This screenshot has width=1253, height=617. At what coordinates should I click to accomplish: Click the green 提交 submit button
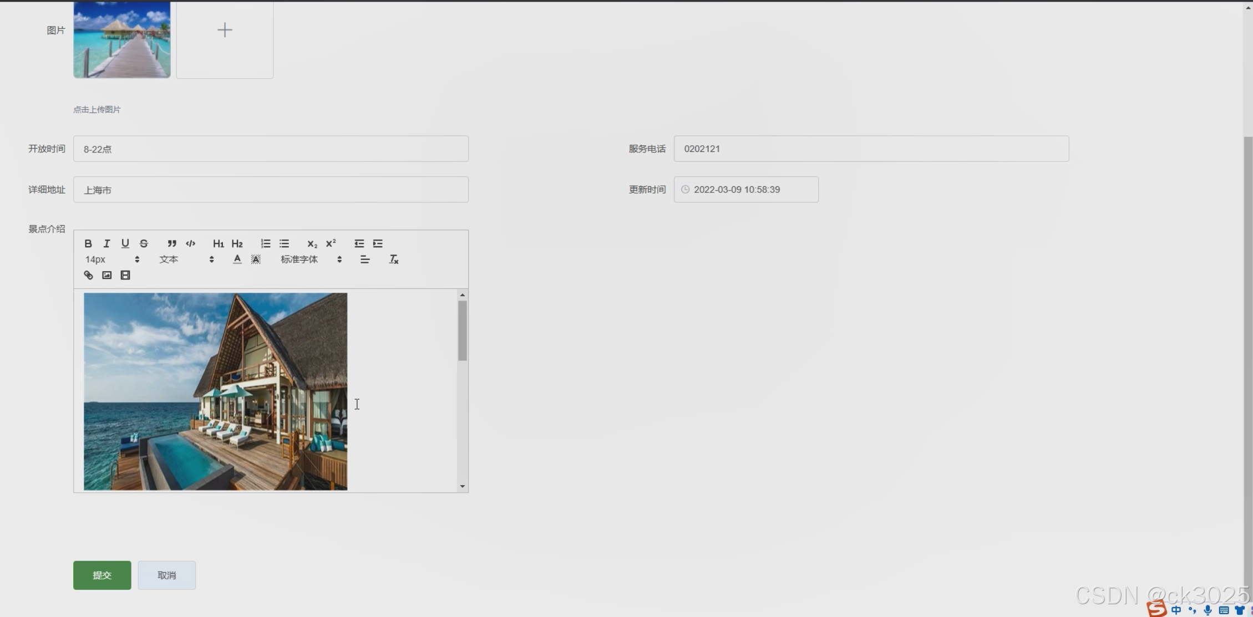pos(102,575)
